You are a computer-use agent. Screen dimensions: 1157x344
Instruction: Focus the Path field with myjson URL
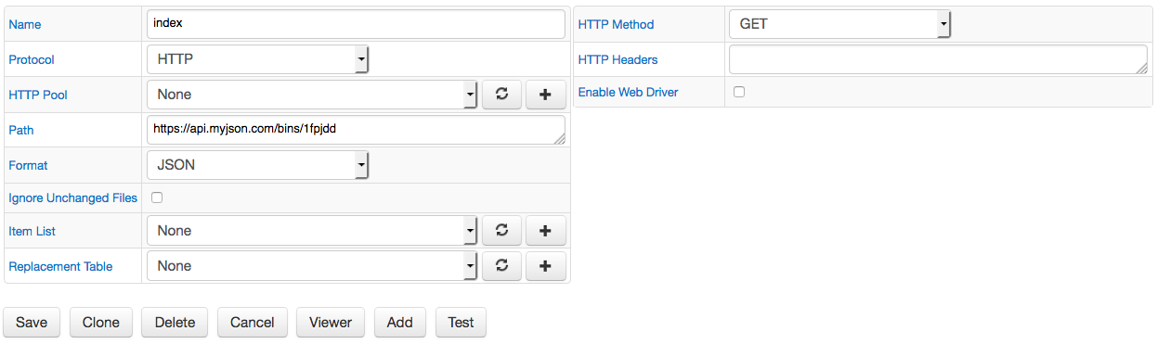coord(356,130)
